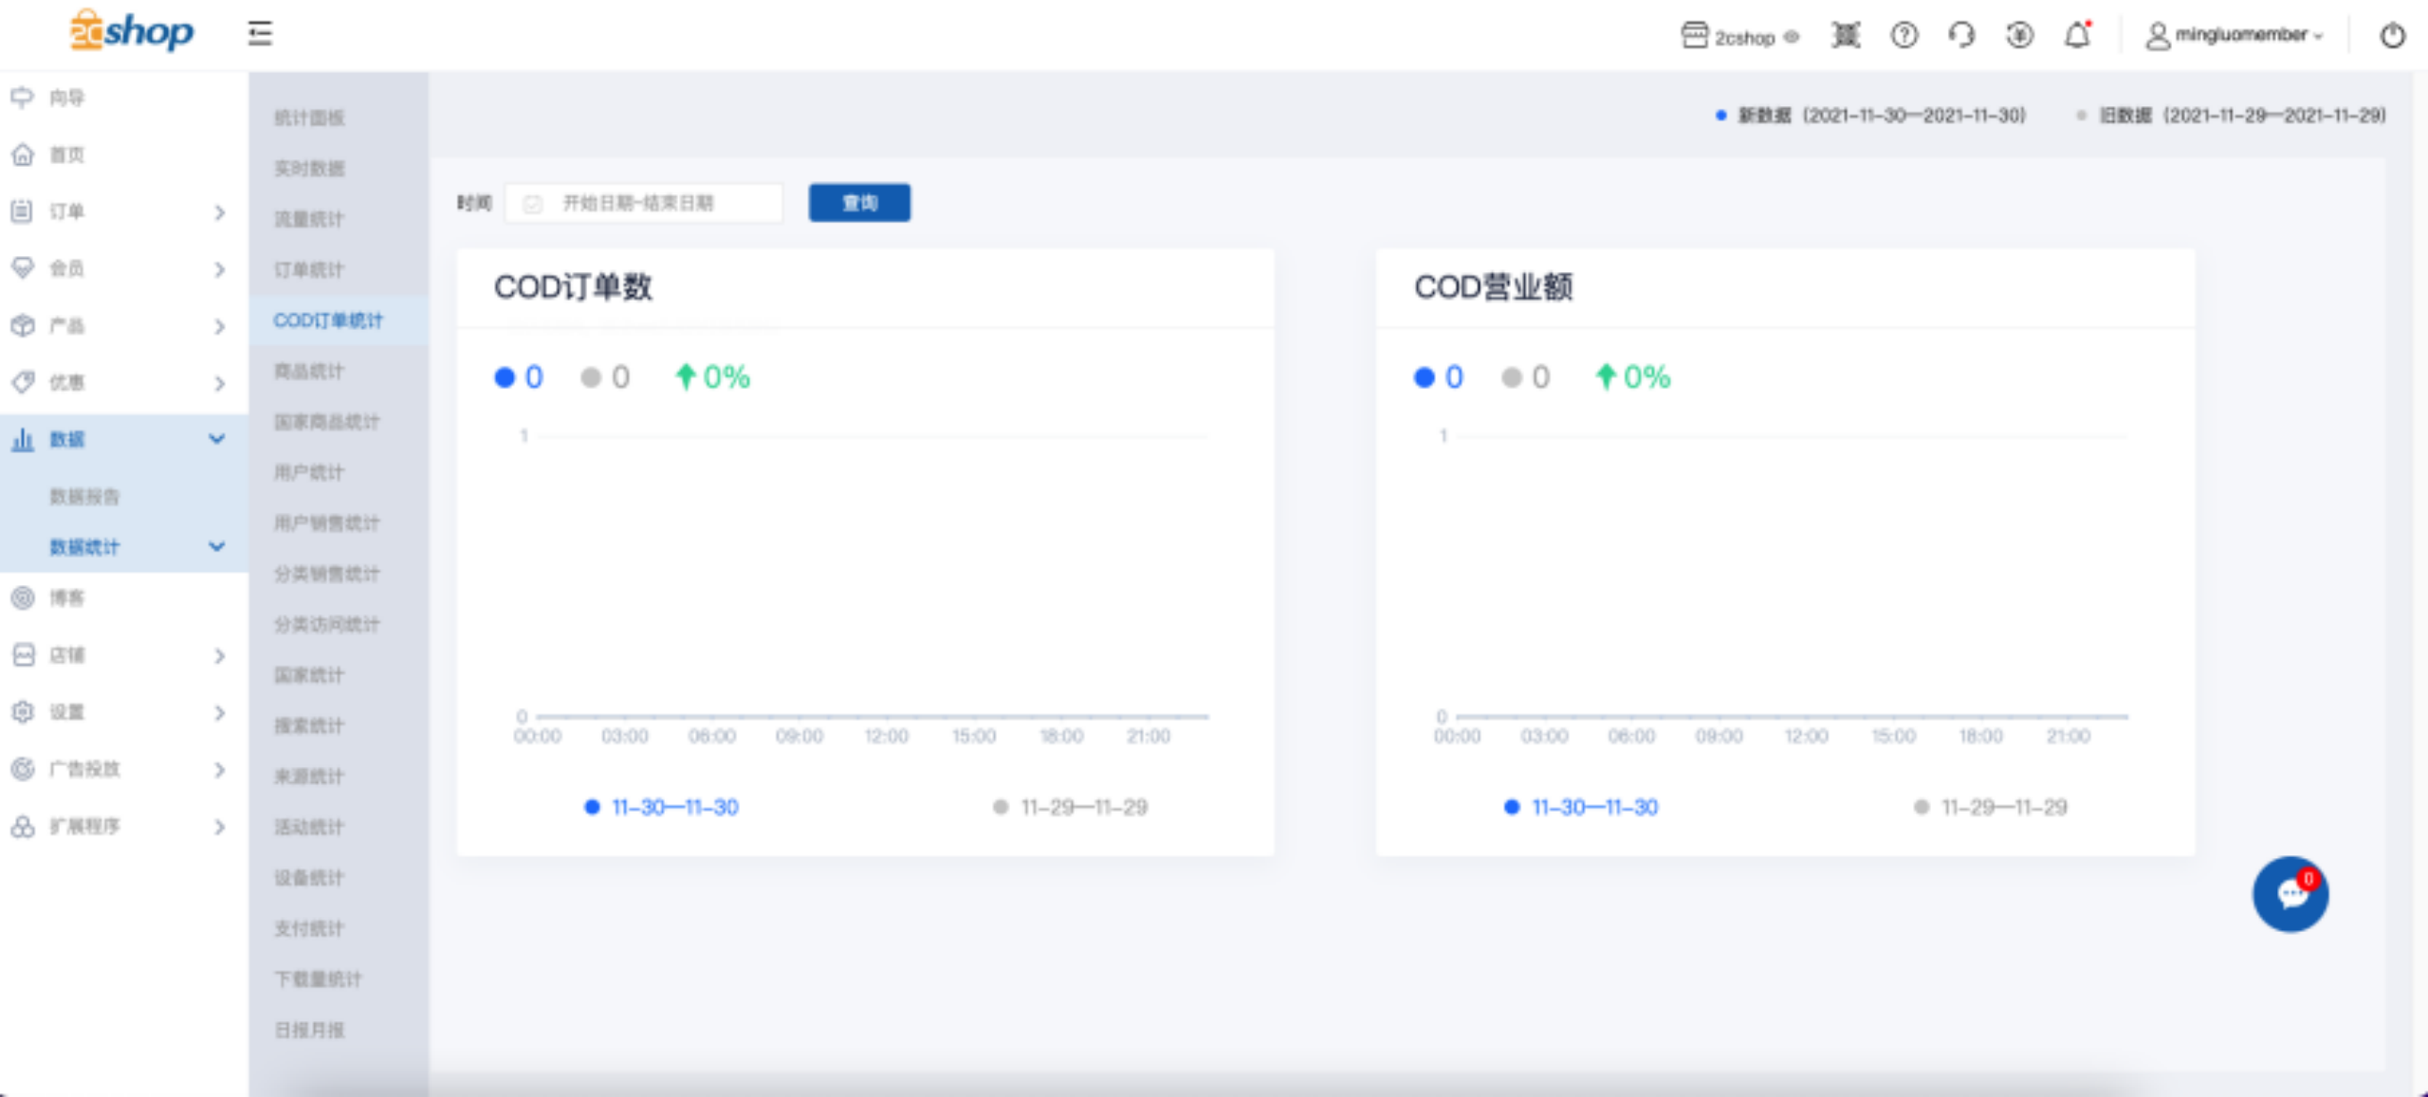Open the 流量统计 submenu item

(309, 219)
